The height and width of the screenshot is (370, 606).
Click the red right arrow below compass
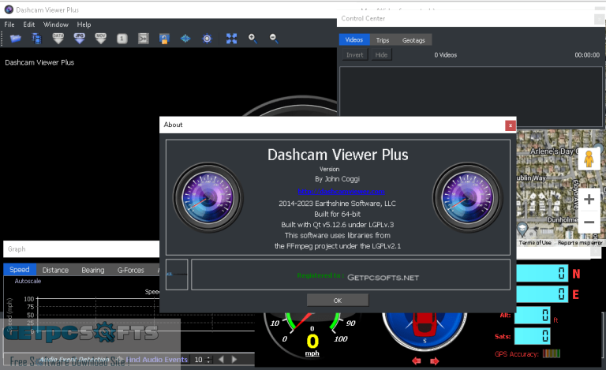coord(435,361)
